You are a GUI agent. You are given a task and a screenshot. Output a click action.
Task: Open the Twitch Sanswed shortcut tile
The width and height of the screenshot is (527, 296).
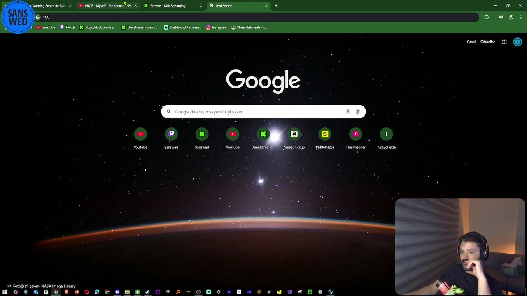coord(171,139)
